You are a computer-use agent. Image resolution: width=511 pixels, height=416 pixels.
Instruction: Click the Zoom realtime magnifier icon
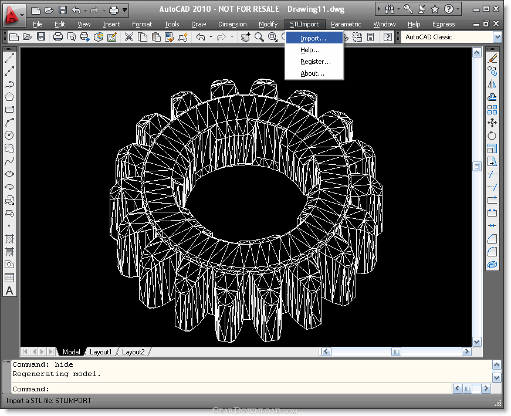pos(259,37)
